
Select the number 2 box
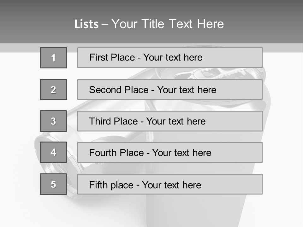coord(53,90)
